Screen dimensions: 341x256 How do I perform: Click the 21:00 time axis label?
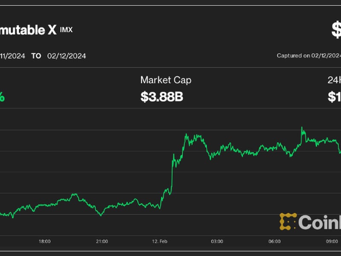click(102, 241)
